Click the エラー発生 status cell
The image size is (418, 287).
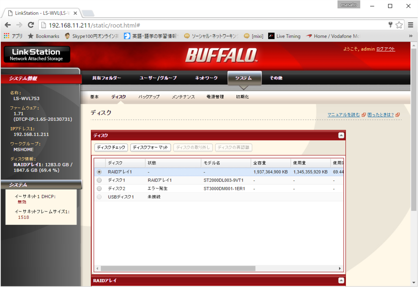tap(158, 189)
